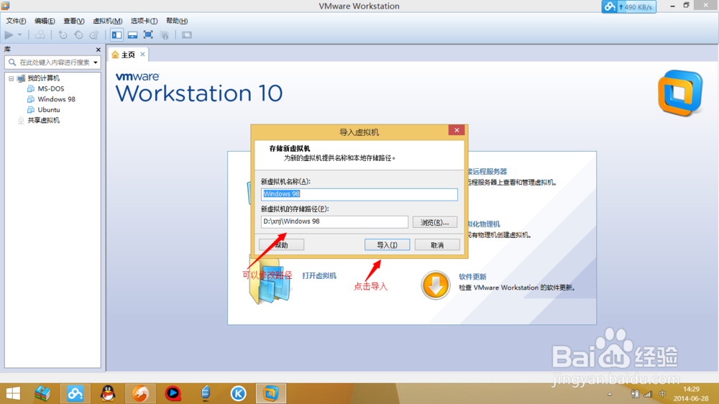Click the network signal tray icon

click(x=648, y=394)
